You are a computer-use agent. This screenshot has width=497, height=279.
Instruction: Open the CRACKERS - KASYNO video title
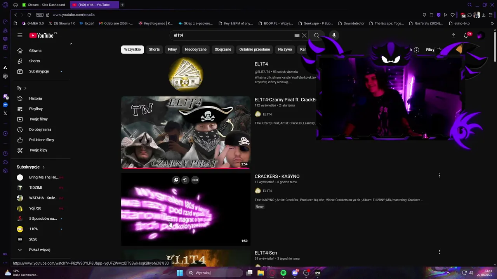click(277, 176)
